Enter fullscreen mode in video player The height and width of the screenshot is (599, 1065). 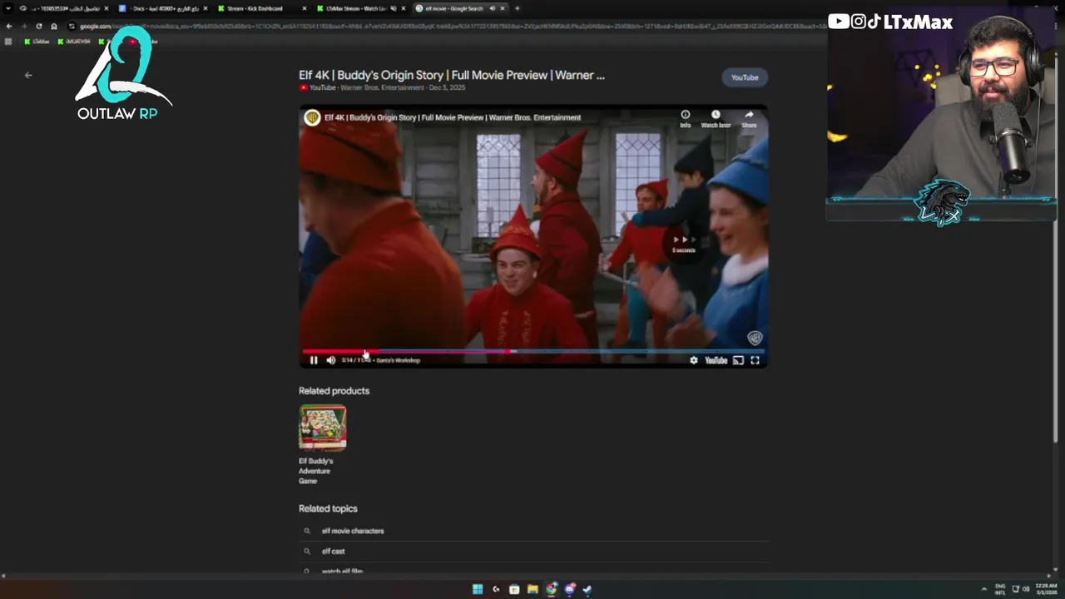coord(755,360)
